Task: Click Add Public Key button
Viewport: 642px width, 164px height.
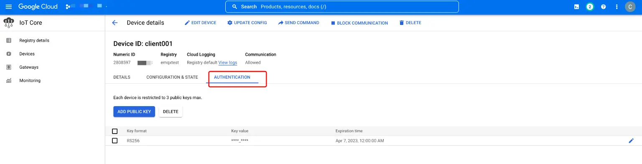Action: pos(134,112)
